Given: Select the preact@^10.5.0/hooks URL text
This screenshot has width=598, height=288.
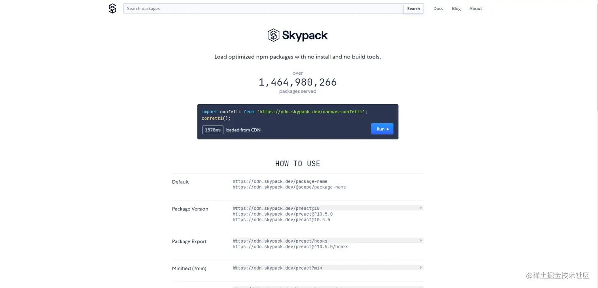Looking at the screenshot, I should (x=290, y=247).
